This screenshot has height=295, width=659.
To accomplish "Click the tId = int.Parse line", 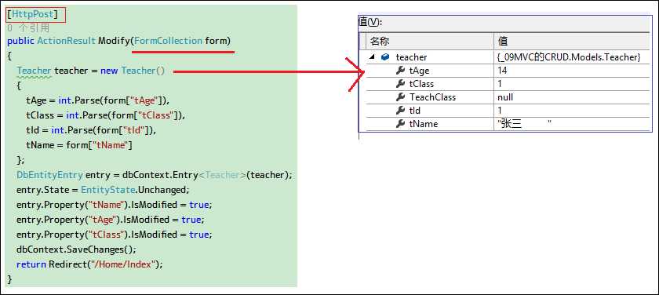I will [x=91, y=131].
